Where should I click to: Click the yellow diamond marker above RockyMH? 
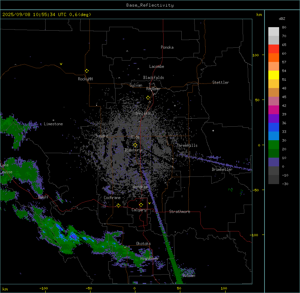87,71
